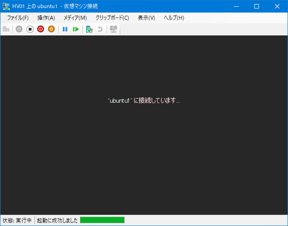Minimize the virtual machine connection window
This screenshot has width=288, height=226.
(x=236, y=6)
